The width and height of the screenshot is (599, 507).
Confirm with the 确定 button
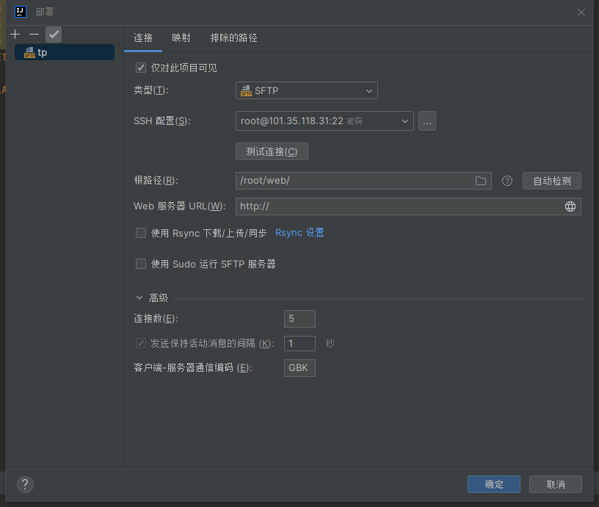(494, 484)
